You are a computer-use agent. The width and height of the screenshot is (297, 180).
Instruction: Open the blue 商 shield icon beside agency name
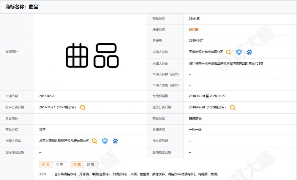[105, 141]
